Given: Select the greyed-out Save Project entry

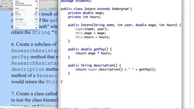Looking at the screenshot, I should (x=26, y=21).
